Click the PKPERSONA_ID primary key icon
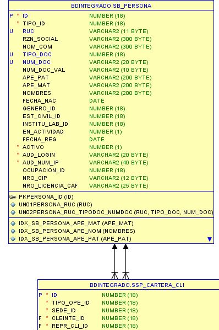This screenshot has width=219, height=330. [x=13, y=197]
